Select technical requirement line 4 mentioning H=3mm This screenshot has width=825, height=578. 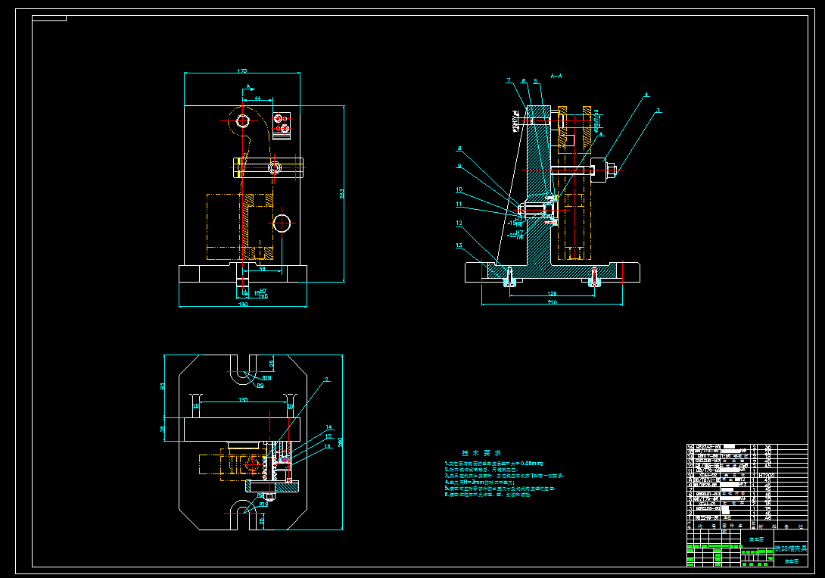click(479, 483)
